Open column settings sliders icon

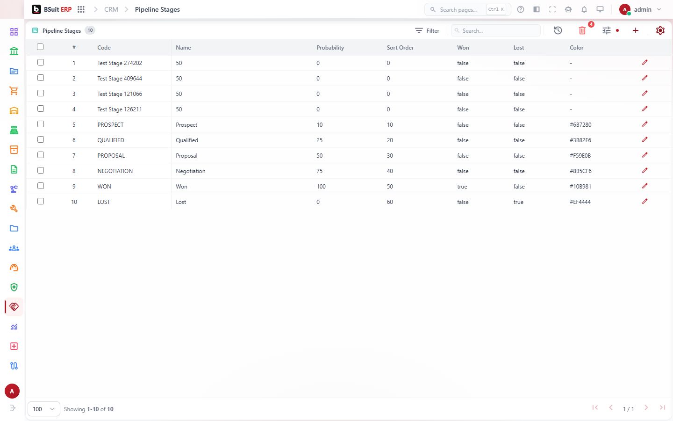pos(607,30)
